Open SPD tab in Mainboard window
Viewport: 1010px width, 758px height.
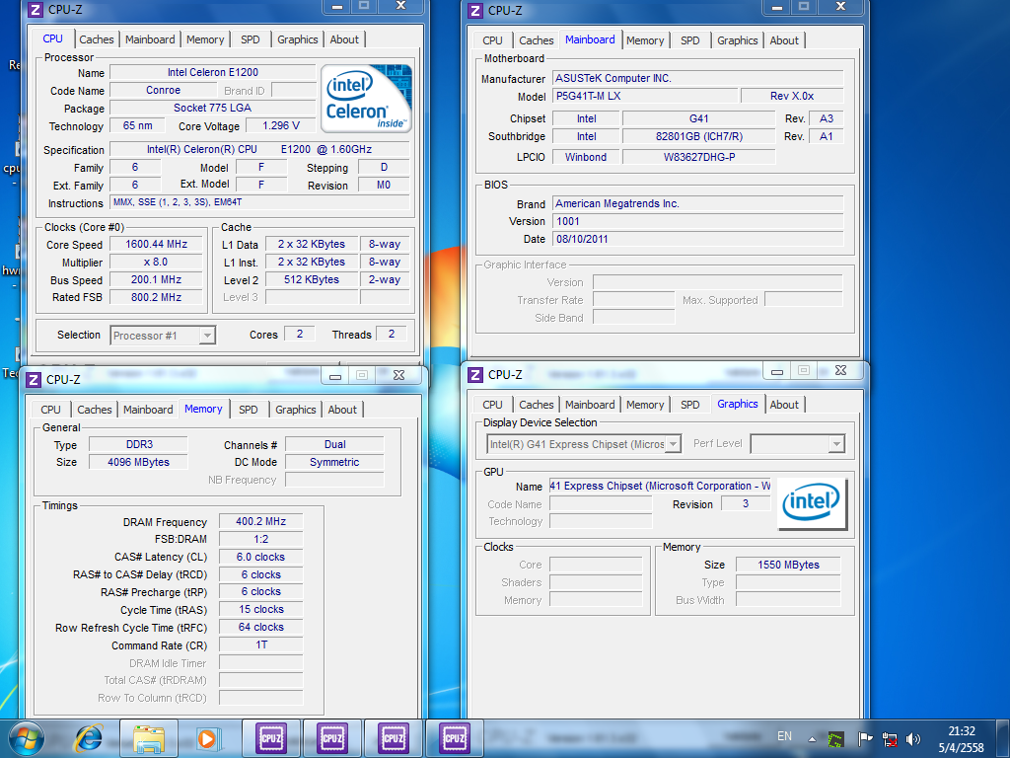[x=689, y=39]
